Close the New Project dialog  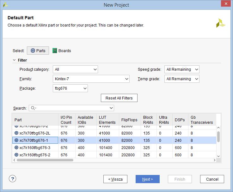[226, 3]
